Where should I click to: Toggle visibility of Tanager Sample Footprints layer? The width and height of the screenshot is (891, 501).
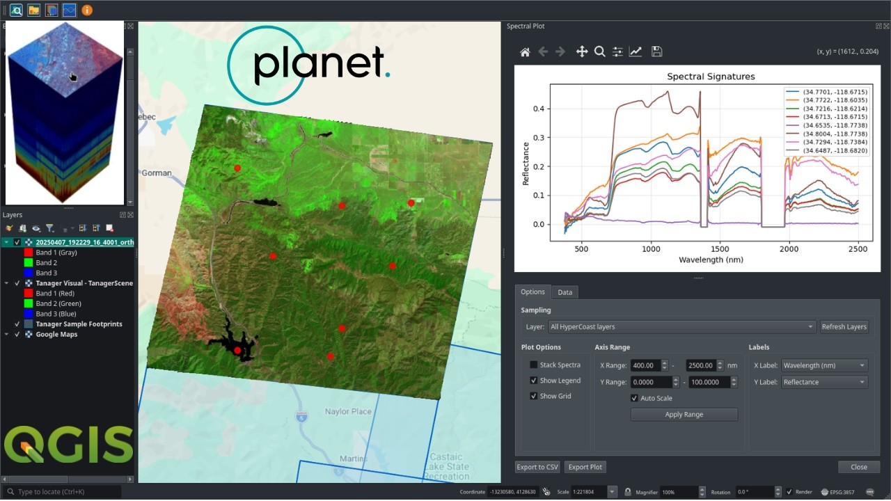pos(17,324)
